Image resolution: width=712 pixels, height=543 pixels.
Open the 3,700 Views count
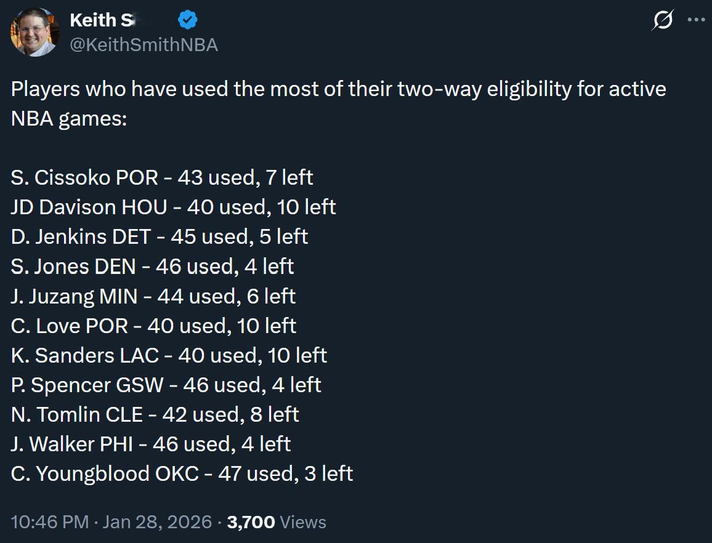[277, 522]
